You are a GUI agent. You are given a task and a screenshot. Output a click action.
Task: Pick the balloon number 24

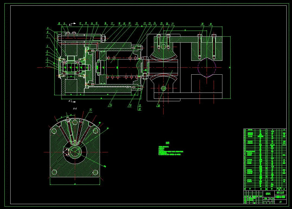pos(155,23)
